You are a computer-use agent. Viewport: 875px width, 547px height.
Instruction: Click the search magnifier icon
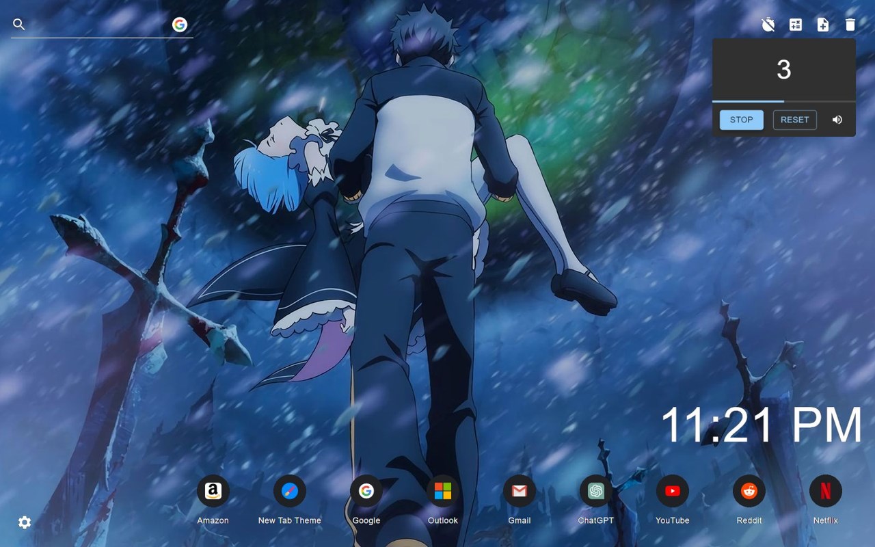[x=19, y=25]
